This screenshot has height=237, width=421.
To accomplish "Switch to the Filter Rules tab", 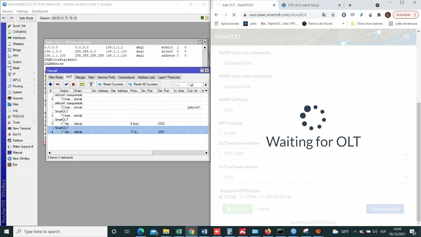I will pos(56,77).
